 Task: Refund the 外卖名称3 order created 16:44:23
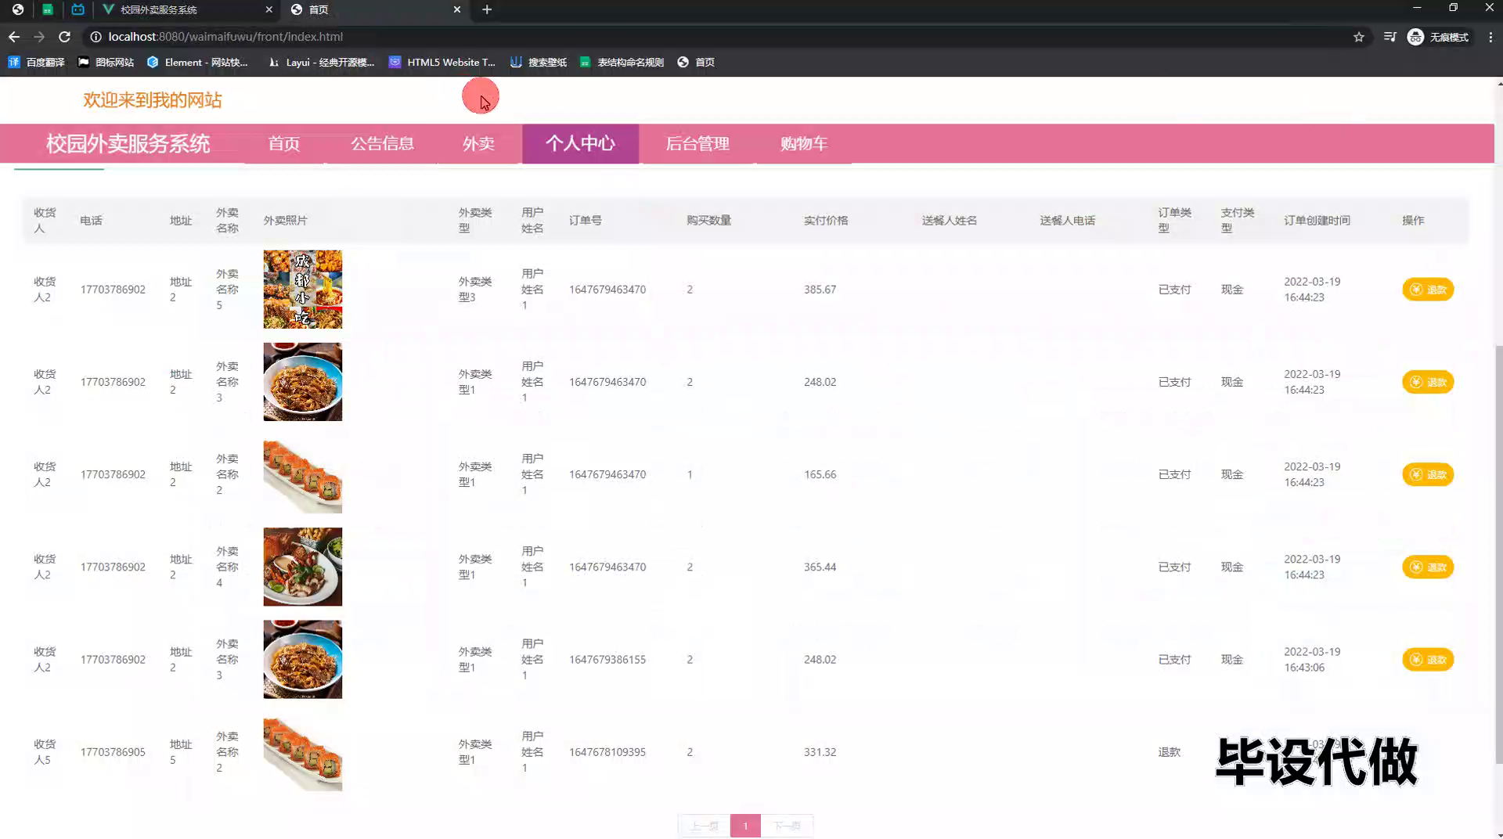[x=1428, y=382]
